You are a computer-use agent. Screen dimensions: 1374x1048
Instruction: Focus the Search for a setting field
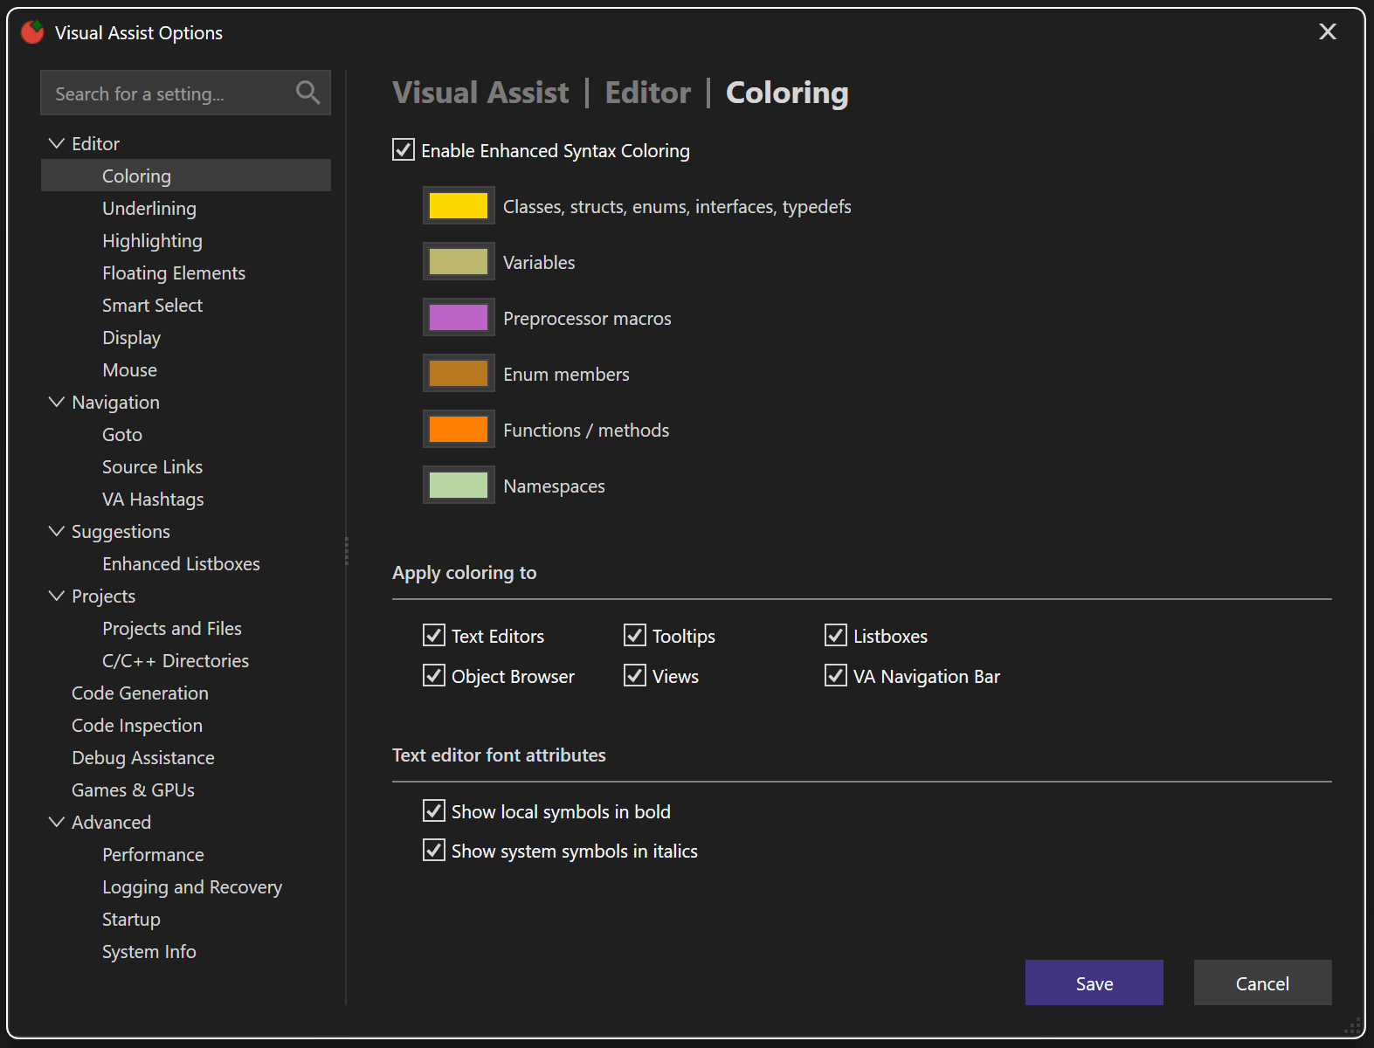(166, 93)
